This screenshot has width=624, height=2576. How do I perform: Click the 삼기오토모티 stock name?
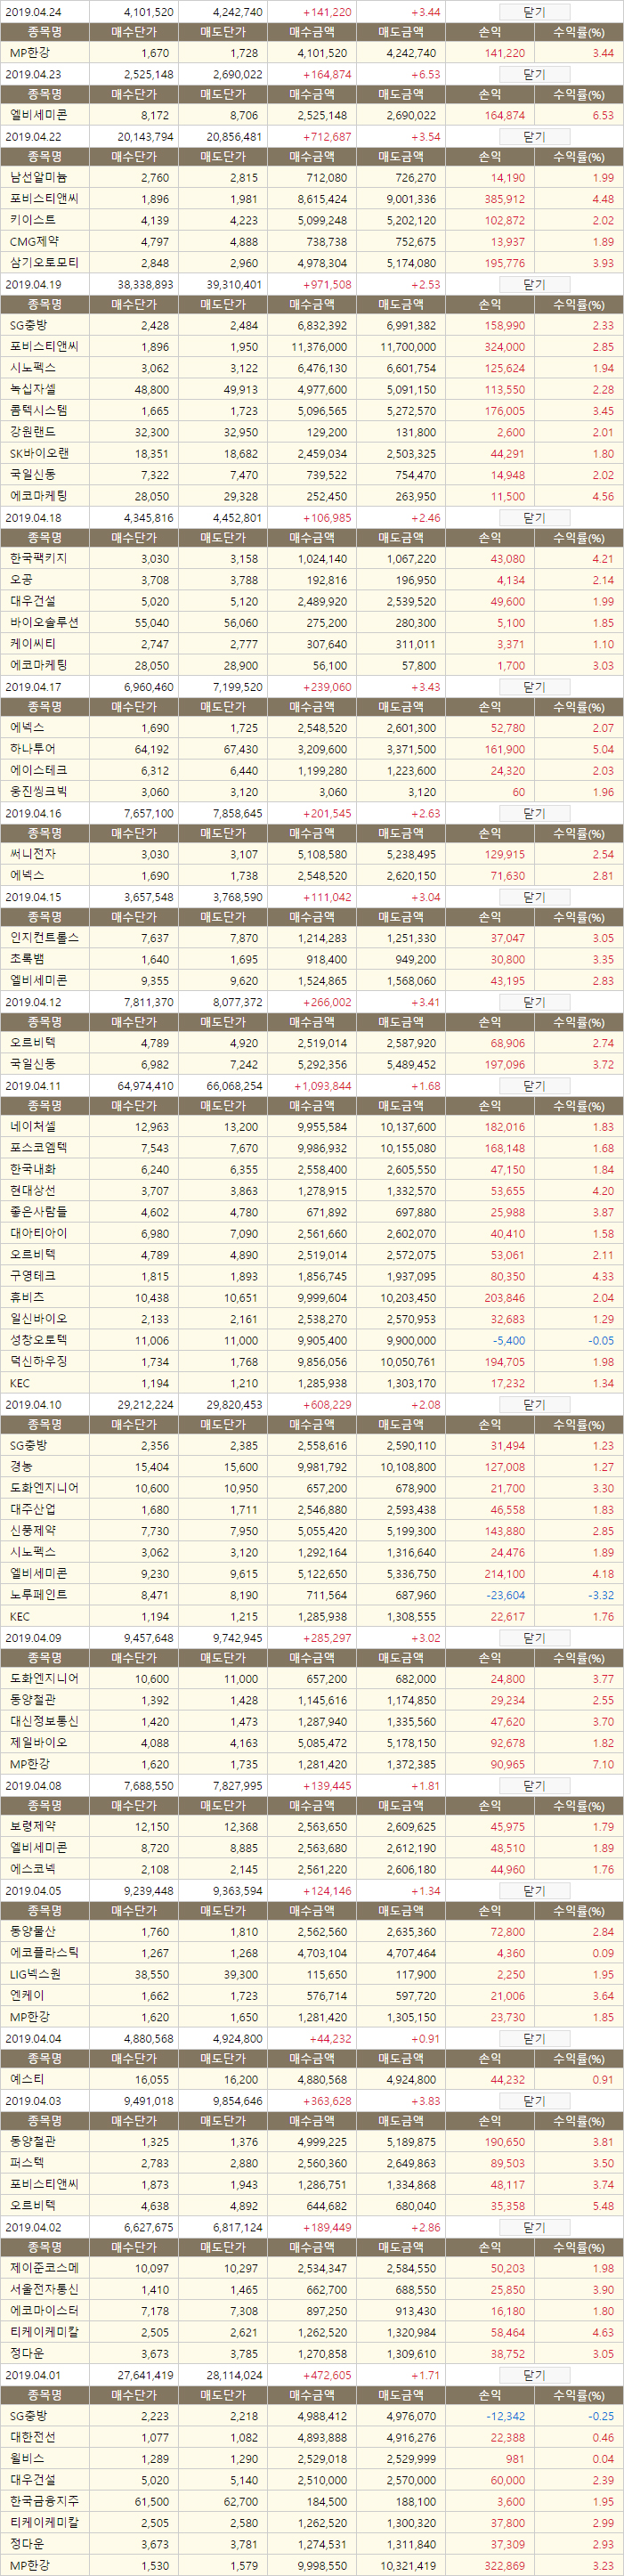(44, 263)
